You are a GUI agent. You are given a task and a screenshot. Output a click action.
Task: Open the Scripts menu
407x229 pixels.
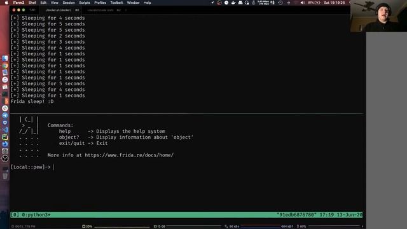(x=85, y=3)
